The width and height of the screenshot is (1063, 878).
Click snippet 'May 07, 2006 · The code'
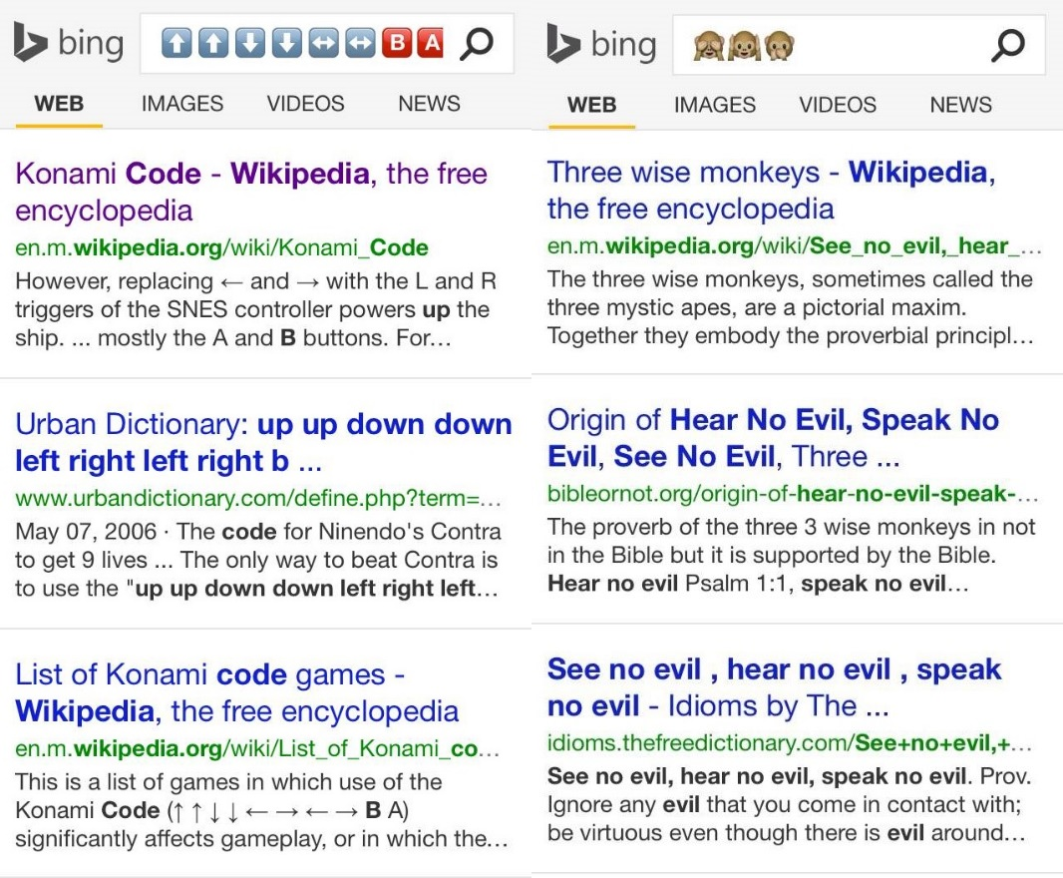point(258,560)
